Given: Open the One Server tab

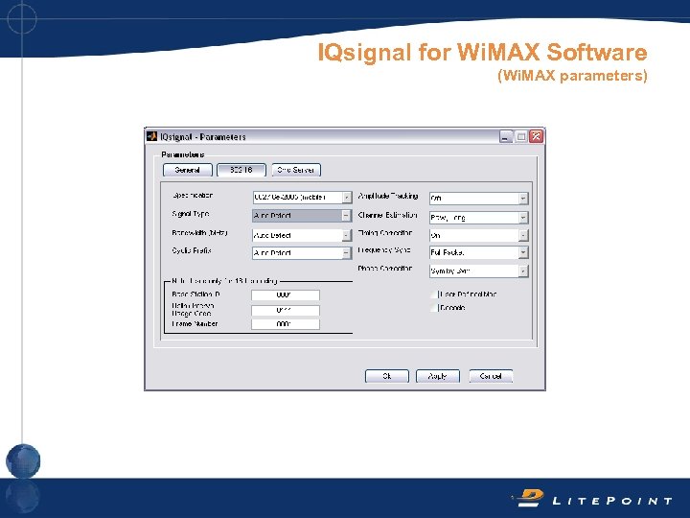Looking at the screenshot, I should (296, 170).
